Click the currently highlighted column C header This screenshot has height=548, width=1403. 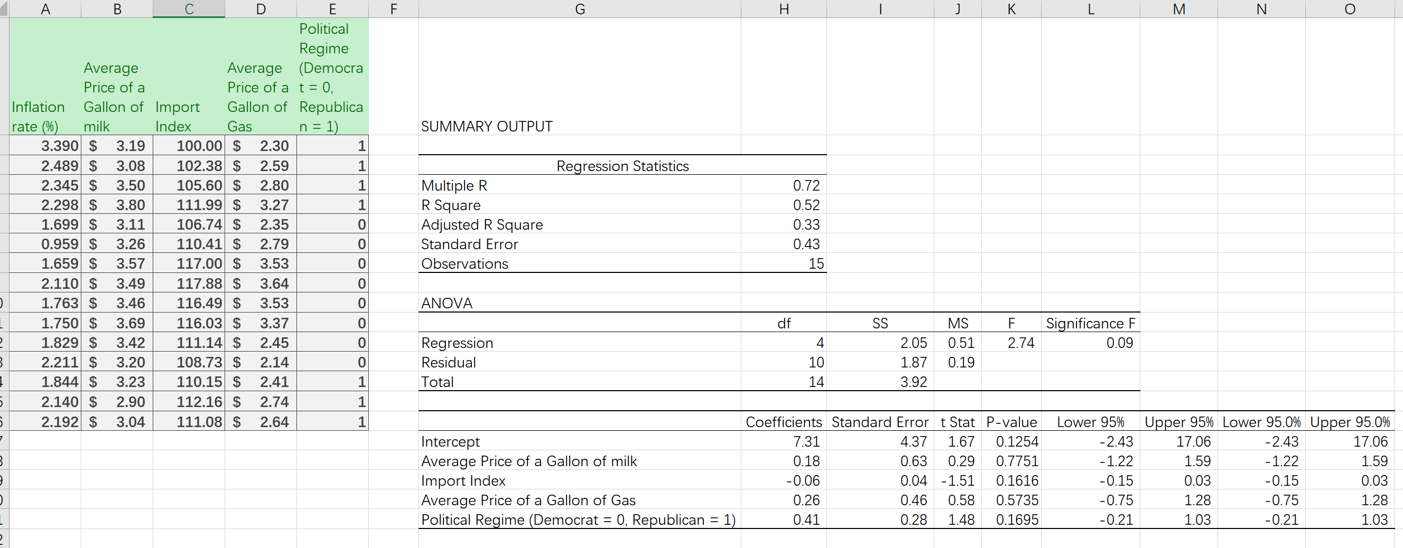(x=188, y=8)
